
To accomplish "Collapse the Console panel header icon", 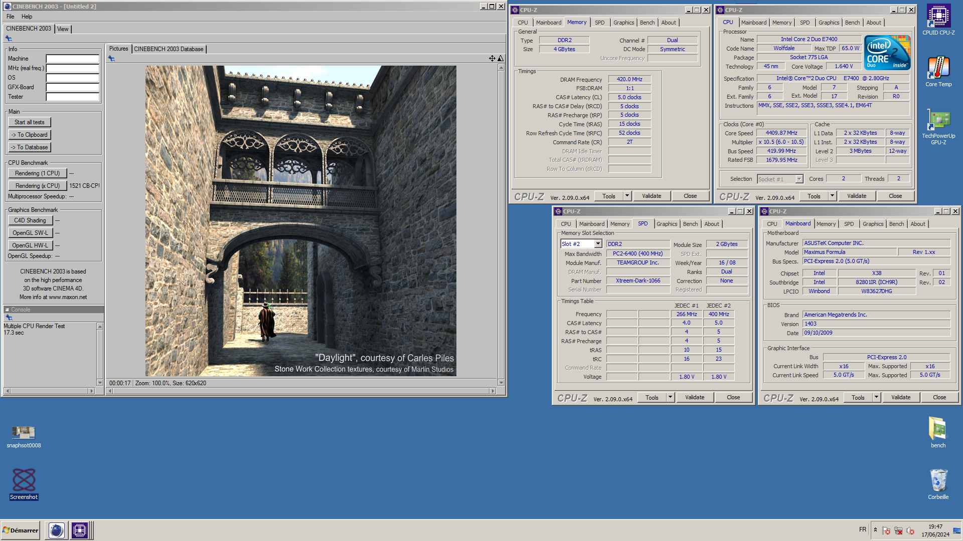I will tap(7, 310).
